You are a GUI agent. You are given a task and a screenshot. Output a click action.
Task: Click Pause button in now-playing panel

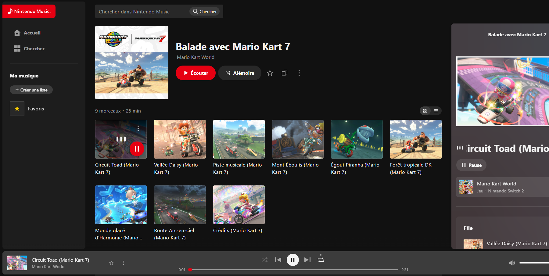pos(472,165)
